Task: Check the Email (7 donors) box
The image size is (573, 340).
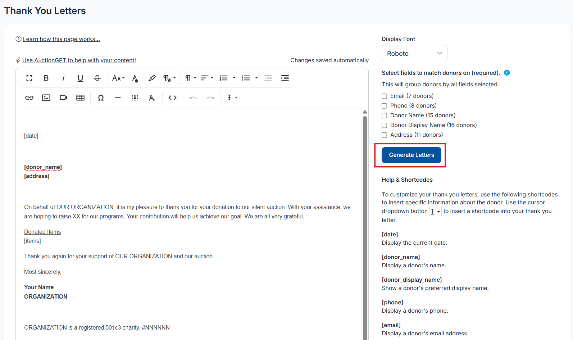Action: click(x=384, y=96)
